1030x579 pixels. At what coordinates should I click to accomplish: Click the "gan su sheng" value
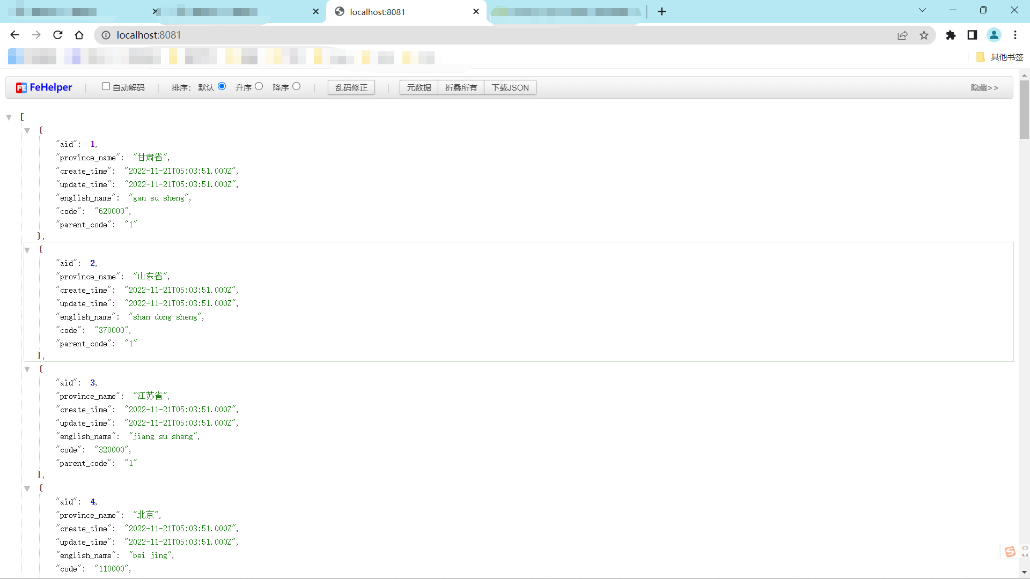point(159,198)
